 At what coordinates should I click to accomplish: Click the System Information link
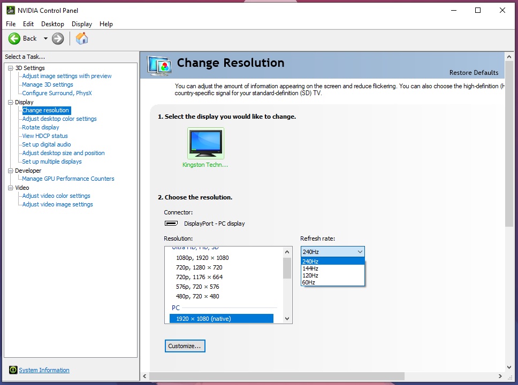pos(44,370)
